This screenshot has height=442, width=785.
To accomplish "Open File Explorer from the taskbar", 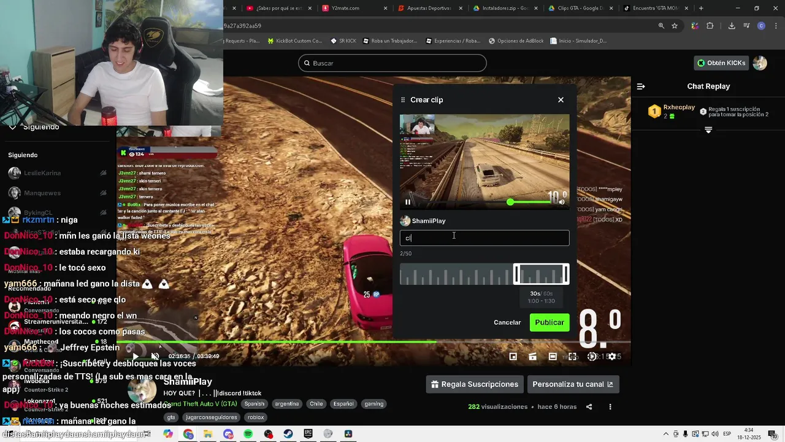I will [208, 434].
